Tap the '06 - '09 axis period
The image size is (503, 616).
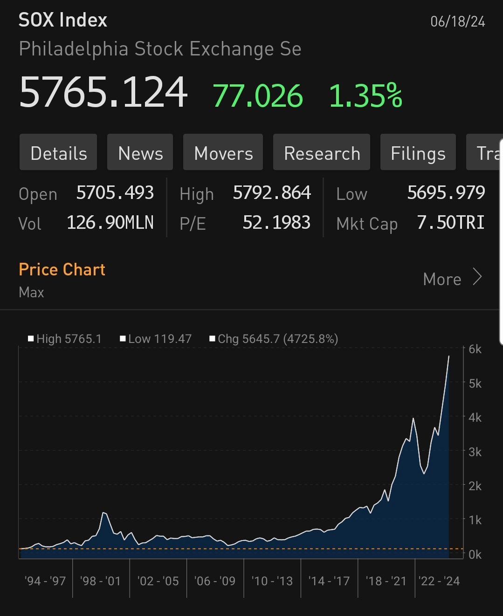pos(215,581)
